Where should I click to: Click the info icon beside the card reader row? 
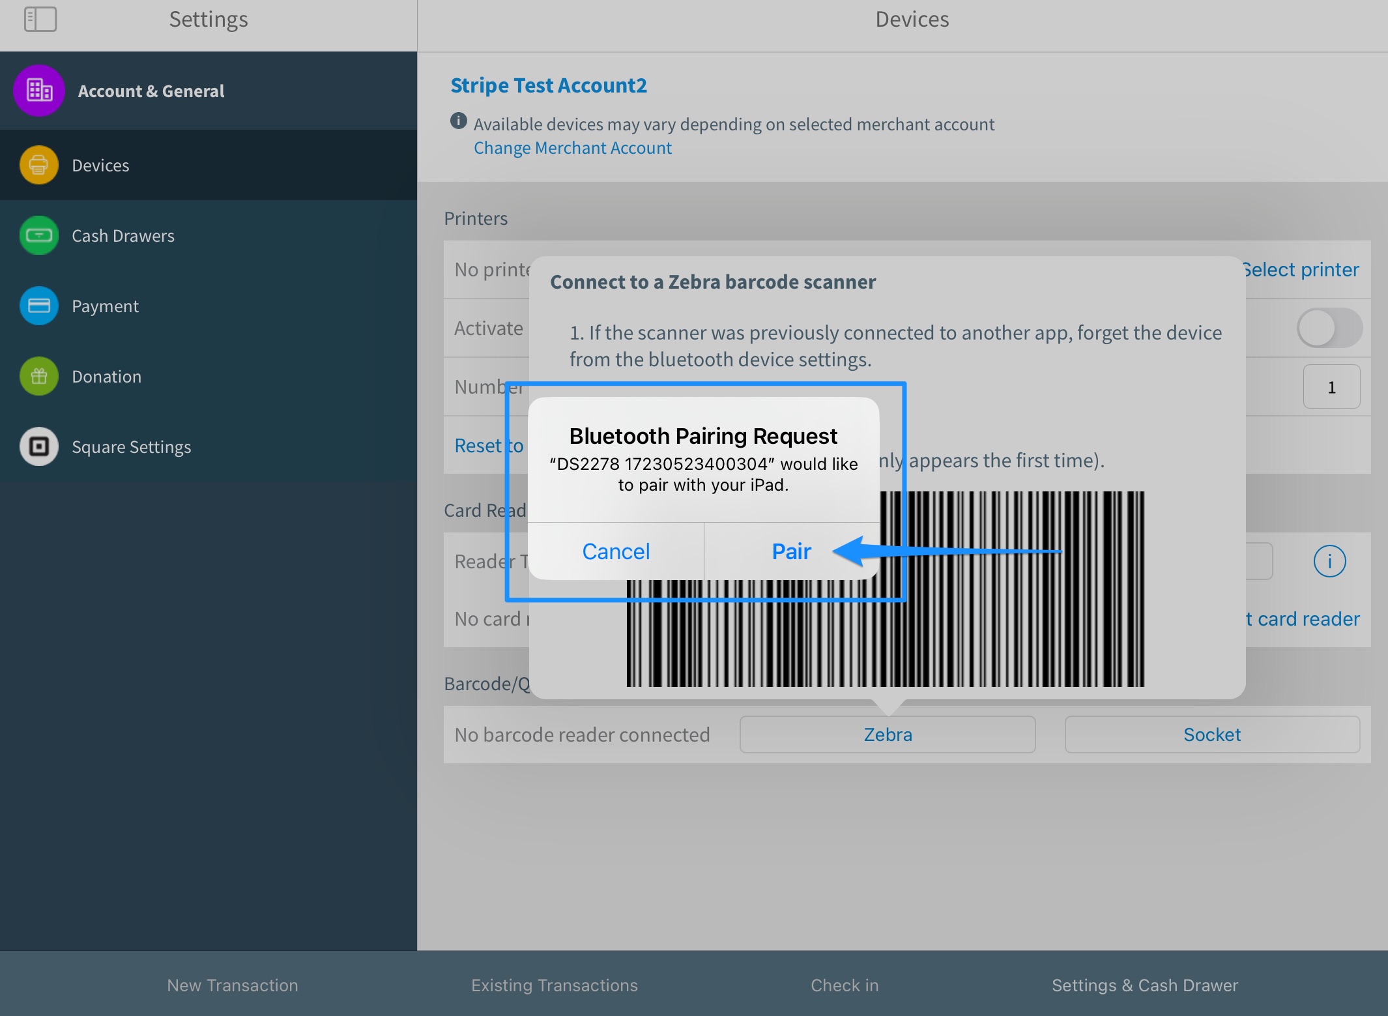point(1329,560)
